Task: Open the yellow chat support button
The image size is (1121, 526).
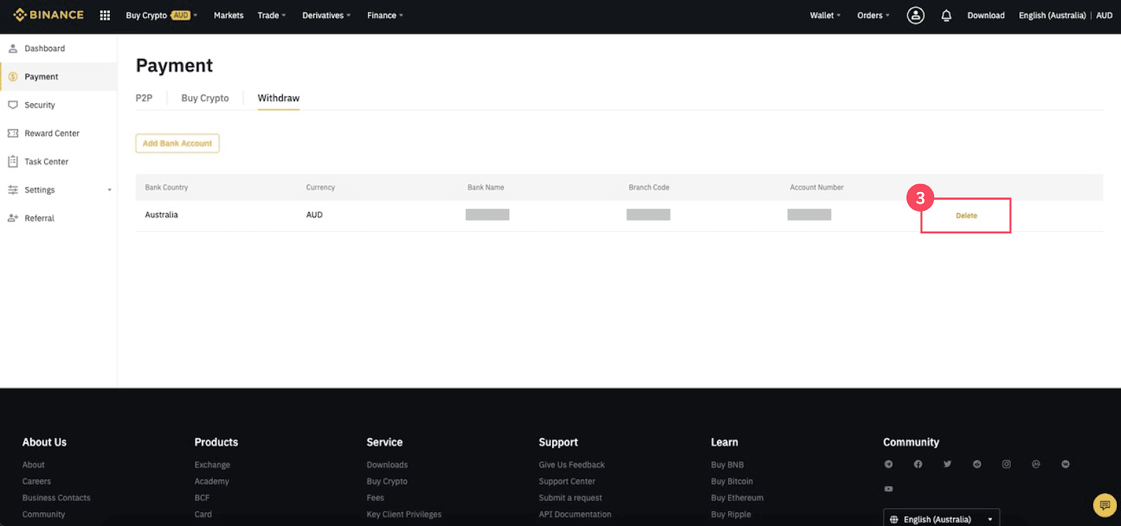Action: tap(1105, 505)
